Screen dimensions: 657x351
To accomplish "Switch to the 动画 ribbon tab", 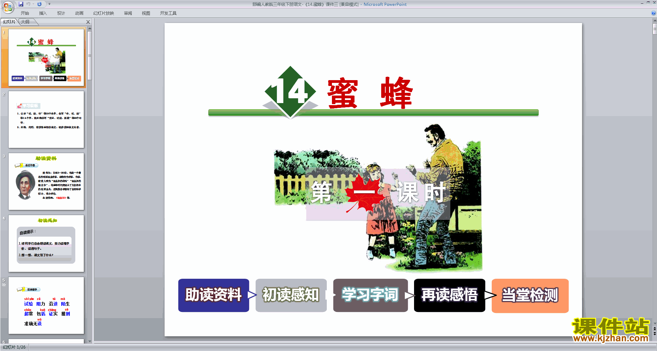I will coord(79,13).
